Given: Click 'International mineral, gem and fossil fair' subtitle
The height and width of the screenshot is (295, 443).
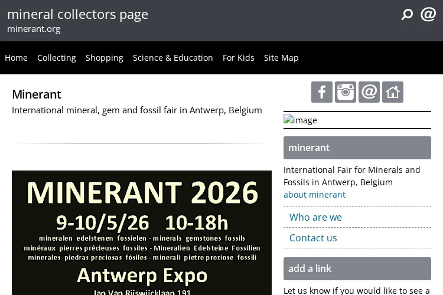Looking at the screenshot, I should pyautogui.click(x=137, y=110).
